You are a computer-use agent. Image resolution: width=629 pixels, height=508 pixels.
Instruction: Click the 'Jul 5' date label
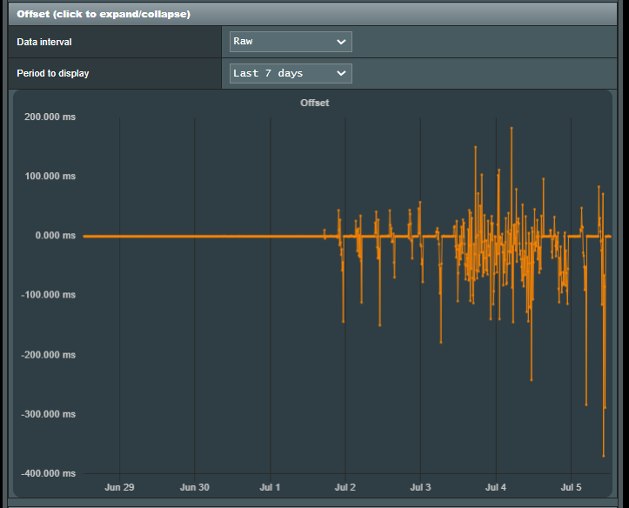pyautogui.click(x=571, y=487)
